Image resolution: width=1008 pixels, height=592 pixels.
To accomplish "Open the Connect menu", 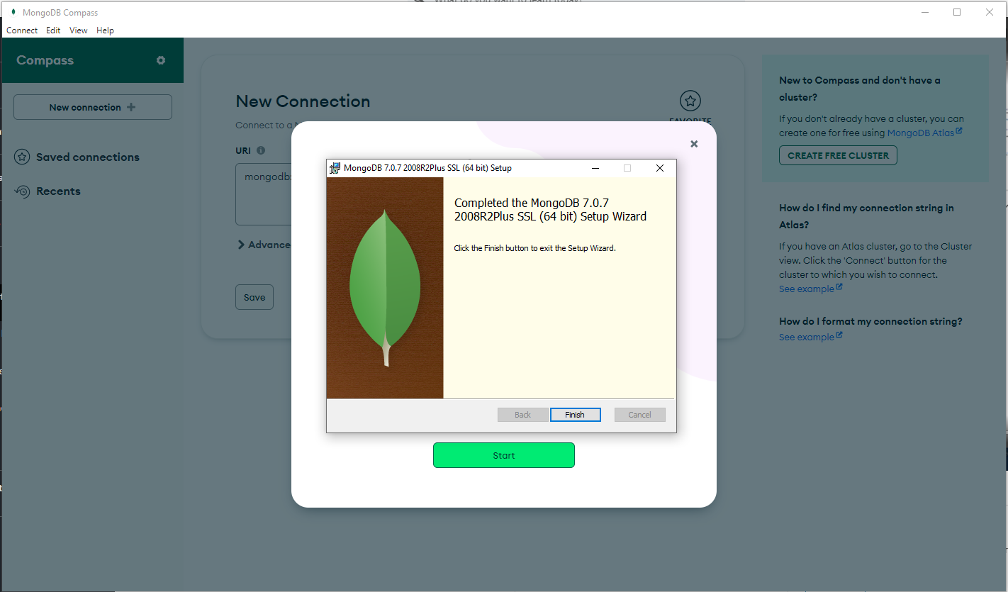I will (x=22, y=30).
